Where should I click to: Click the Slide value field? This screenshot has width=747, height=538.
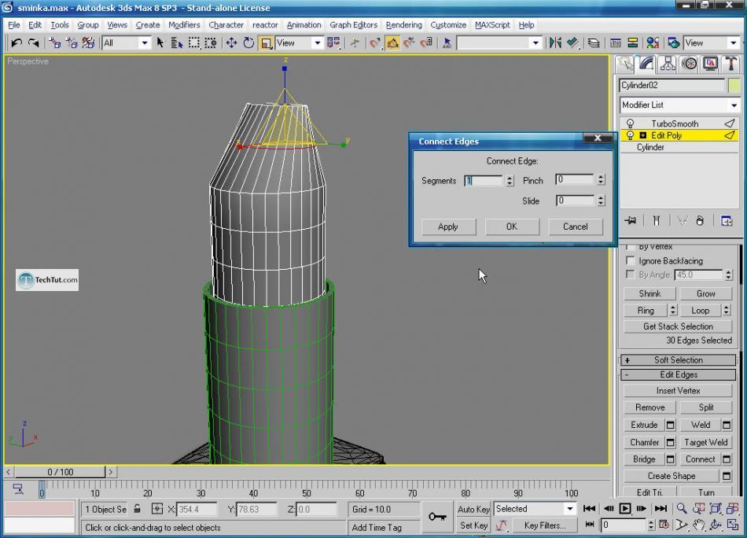coord(574,201)
